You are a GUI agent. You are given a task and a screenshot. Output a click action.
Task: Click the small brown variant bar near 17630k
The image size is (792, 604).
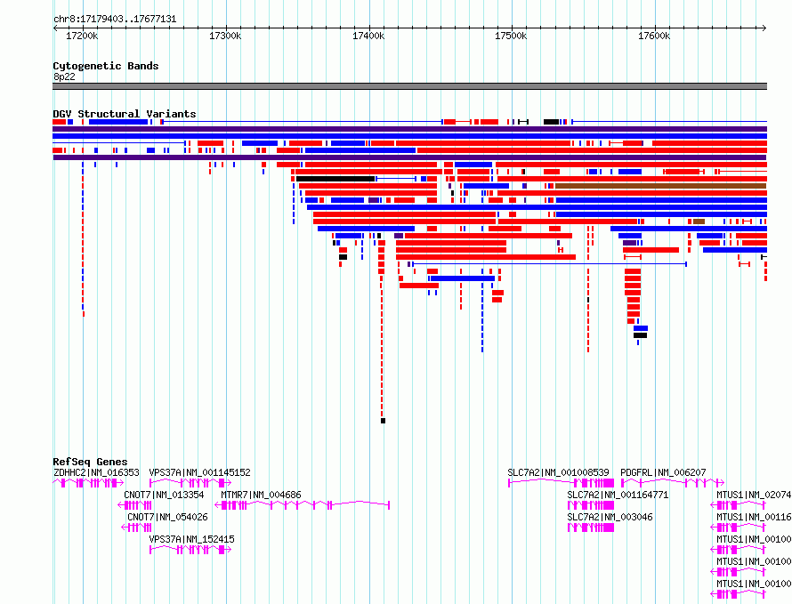point(699,221)
